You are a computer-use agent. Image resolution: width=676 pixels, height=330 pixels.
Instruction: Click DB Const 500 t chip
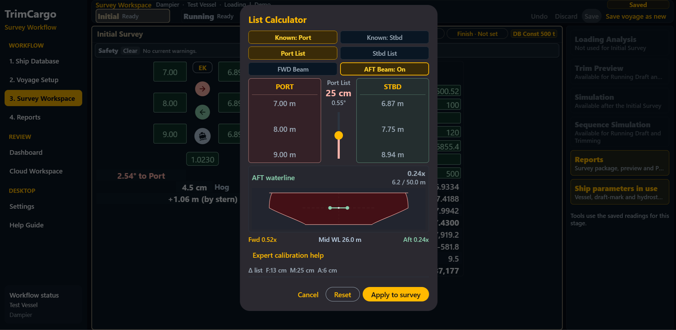coord(534,34)
